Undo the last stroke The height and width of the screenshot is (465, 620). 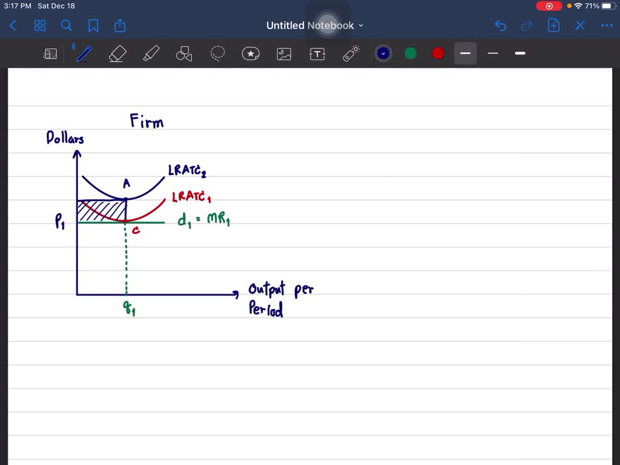tap(500, 25)
